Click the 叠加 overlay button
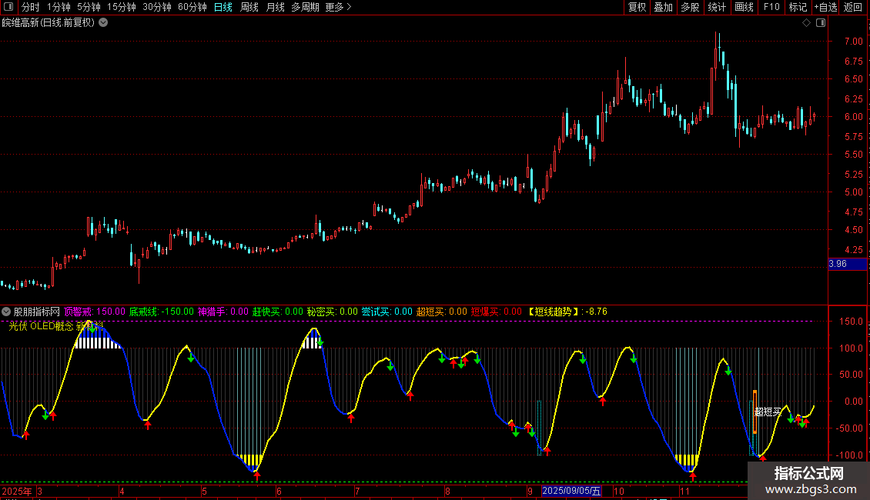 [663, 8]
